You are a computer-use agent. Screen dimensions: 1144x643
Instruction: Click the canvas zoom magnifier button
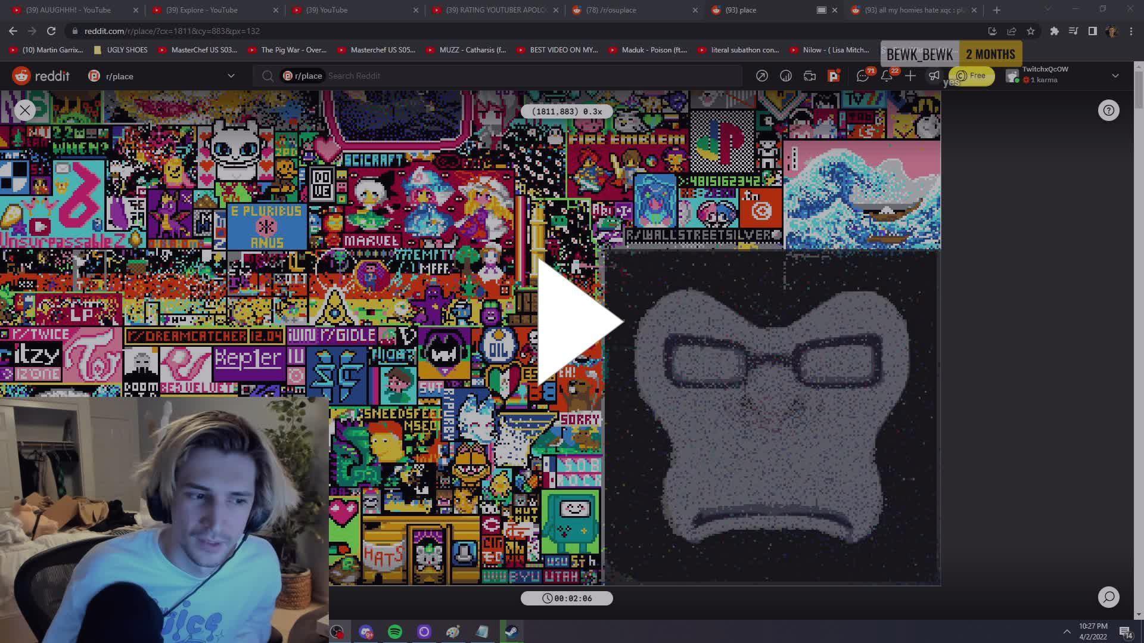tap(1108, 597)
